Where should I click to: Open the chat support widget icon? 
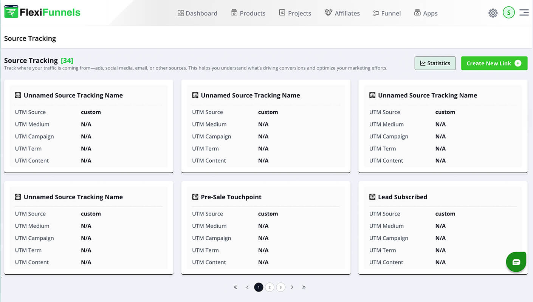click(516, 262)
